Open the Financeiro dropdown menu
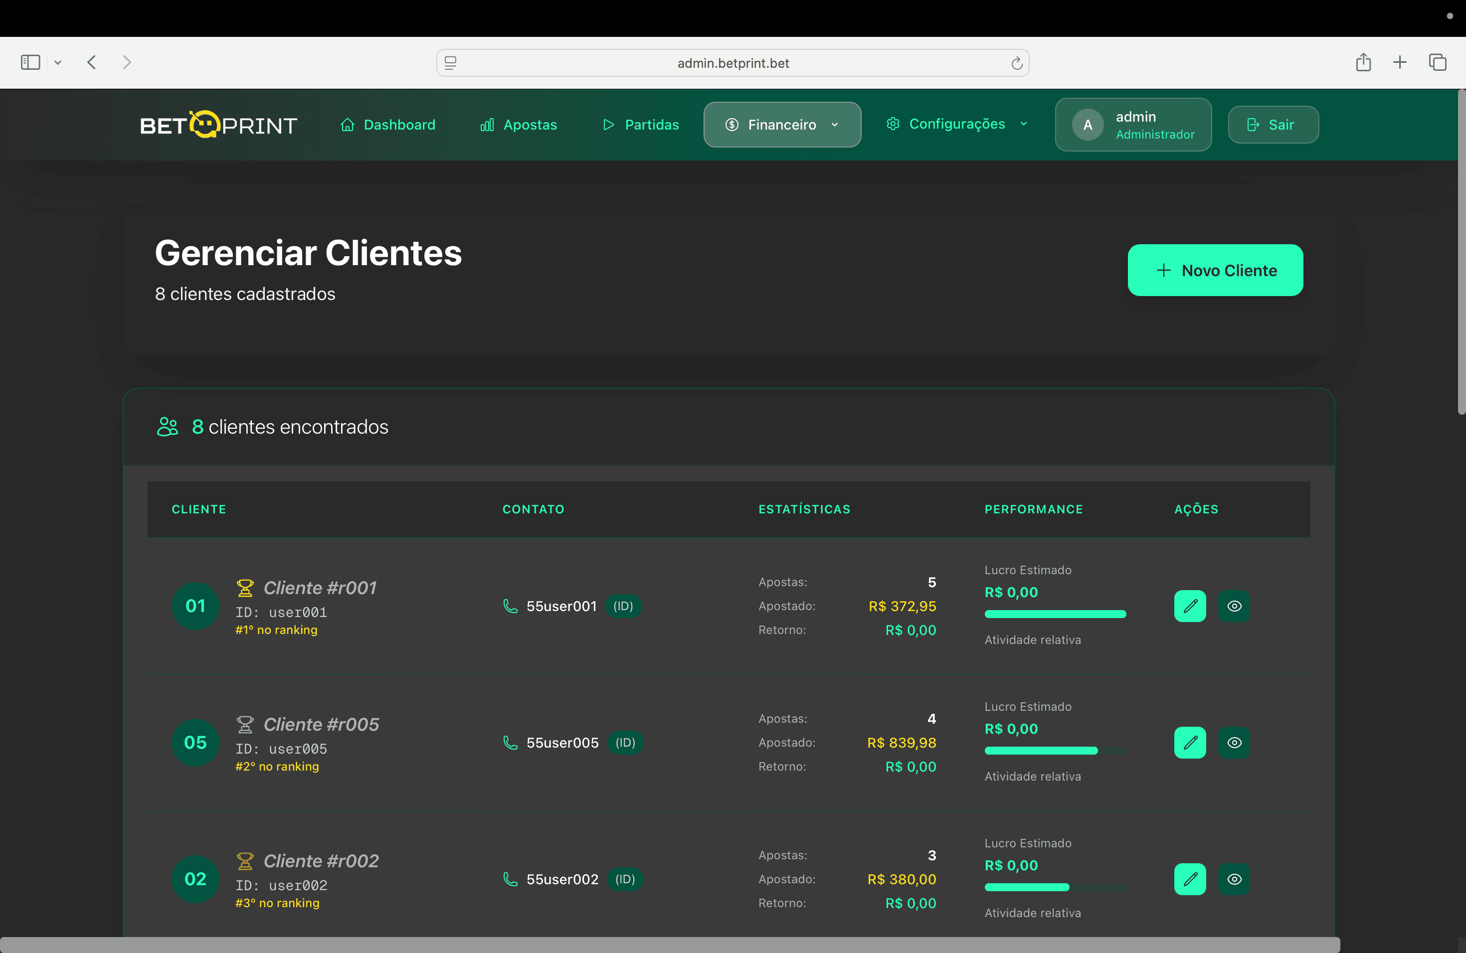Viewport: 1466px width, 953px height. click(782, 124)
